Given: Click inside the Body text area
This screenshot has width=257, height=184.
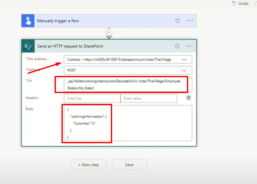Looking at the screenshot, I should (x=128, y=123).
